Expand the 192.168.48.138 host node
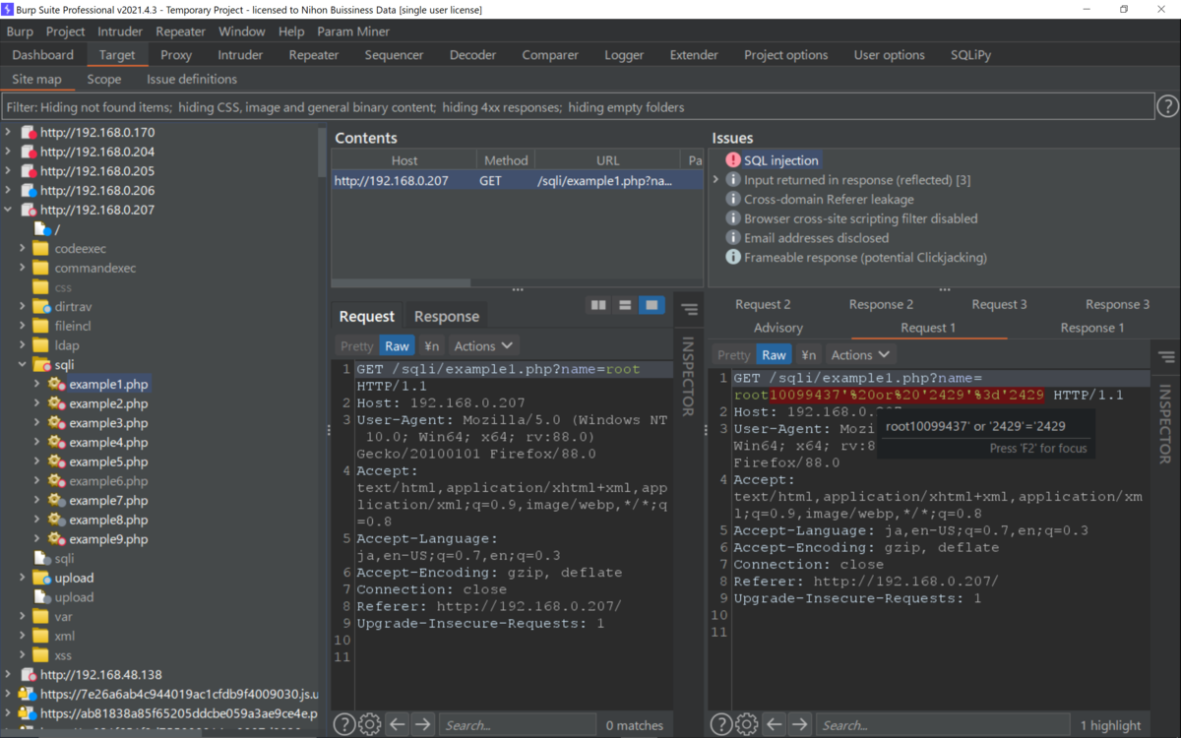Screen dimensions: 1181x738 point(9,675)
